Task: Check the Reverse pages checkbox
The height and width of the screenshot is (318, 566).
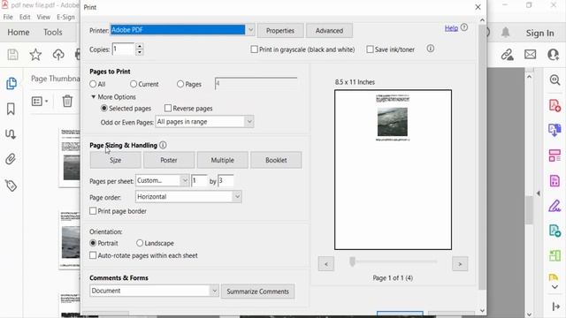Action: 168,108
